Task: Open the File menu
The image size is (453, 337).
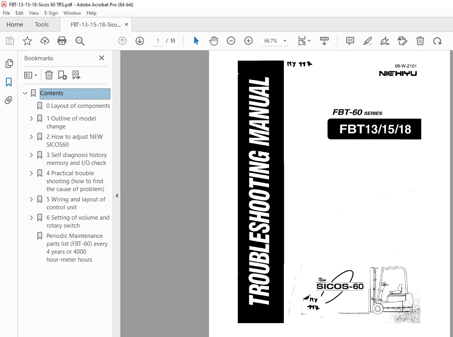Action: pos(6,13)
